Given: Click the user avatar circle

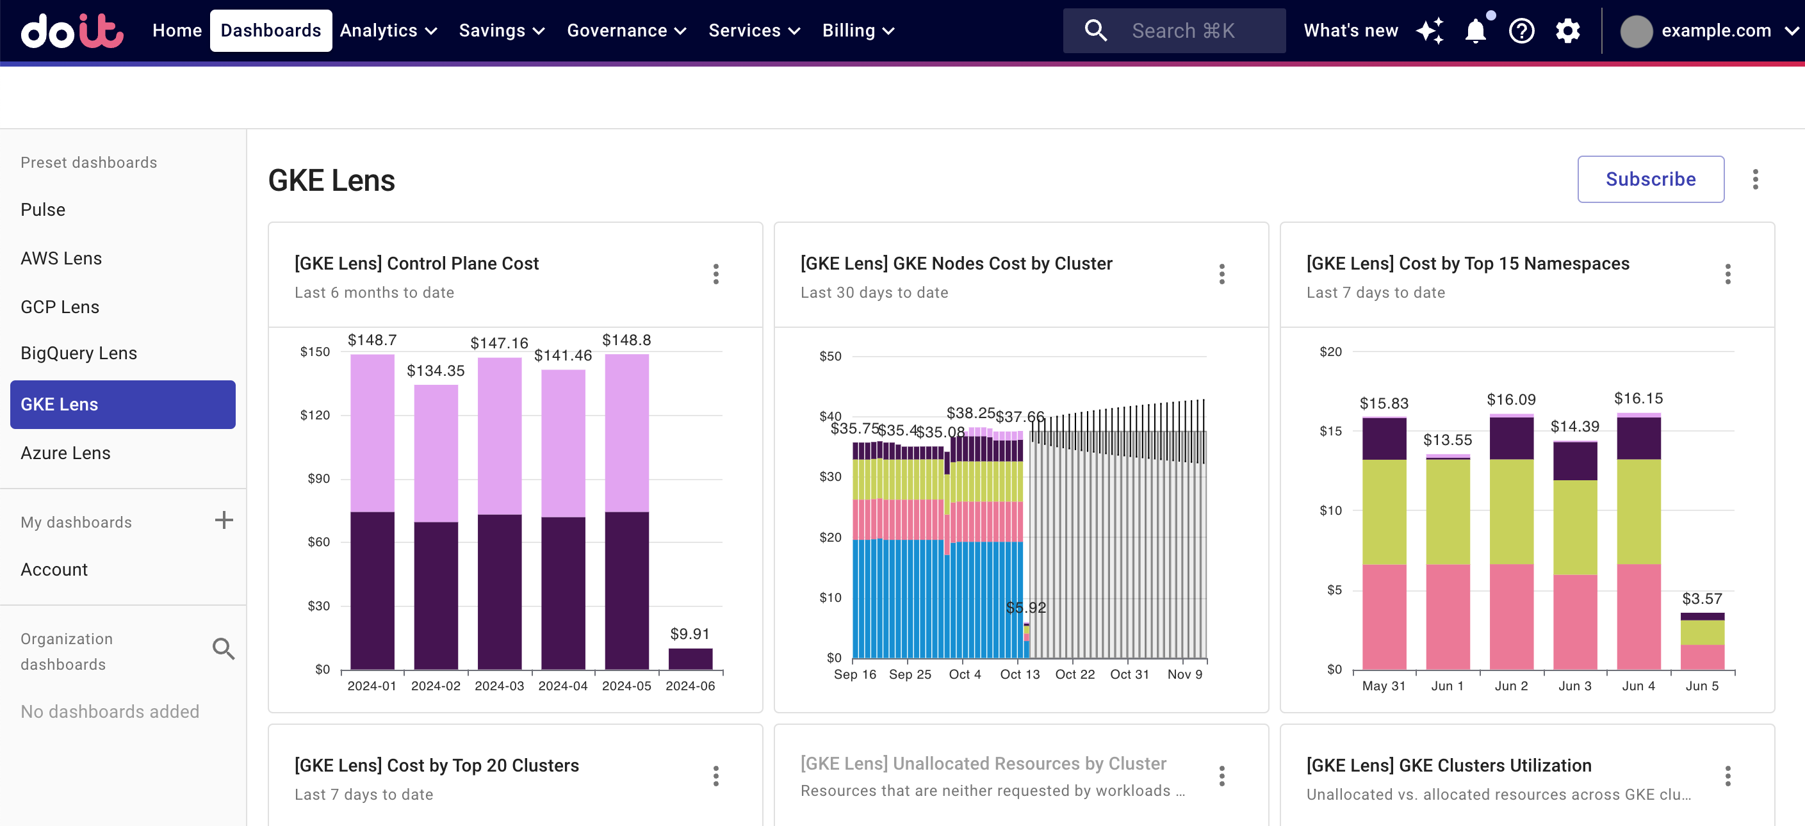Looking at the screenshot, I should coord(1636,31).
